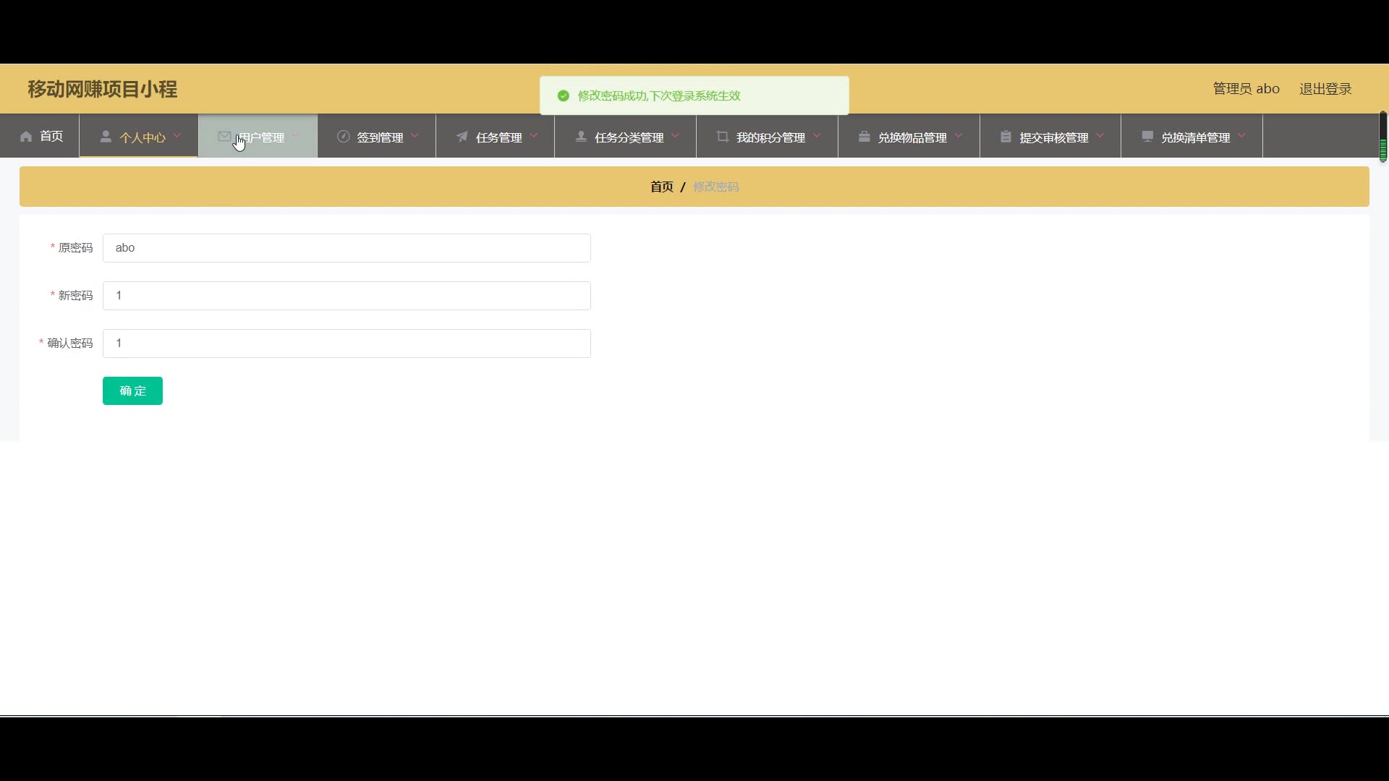The image size is (1389, 781).
Task: Click the briefcase icon in 兑换物品管理
Action: pyautogui.click(x=864, y=137)
